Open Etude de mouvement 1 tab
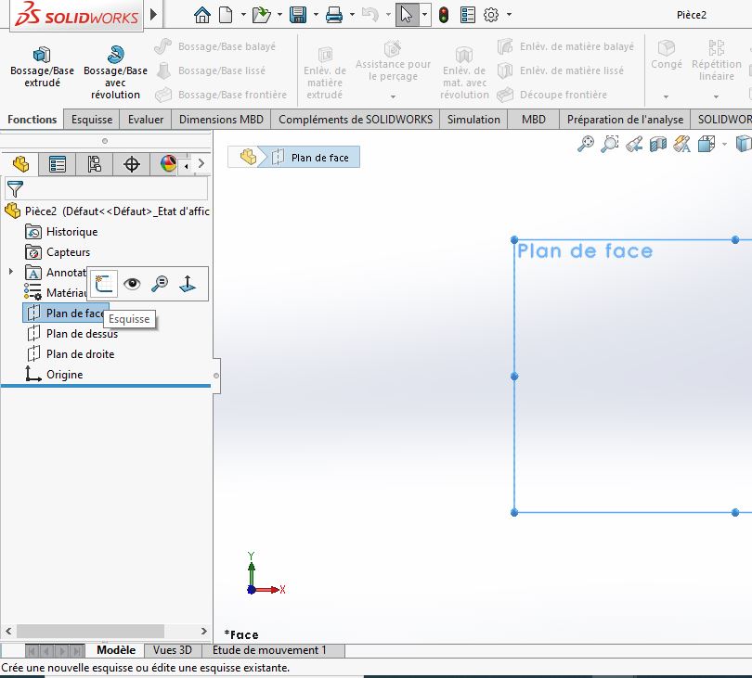 pos(269,650)
